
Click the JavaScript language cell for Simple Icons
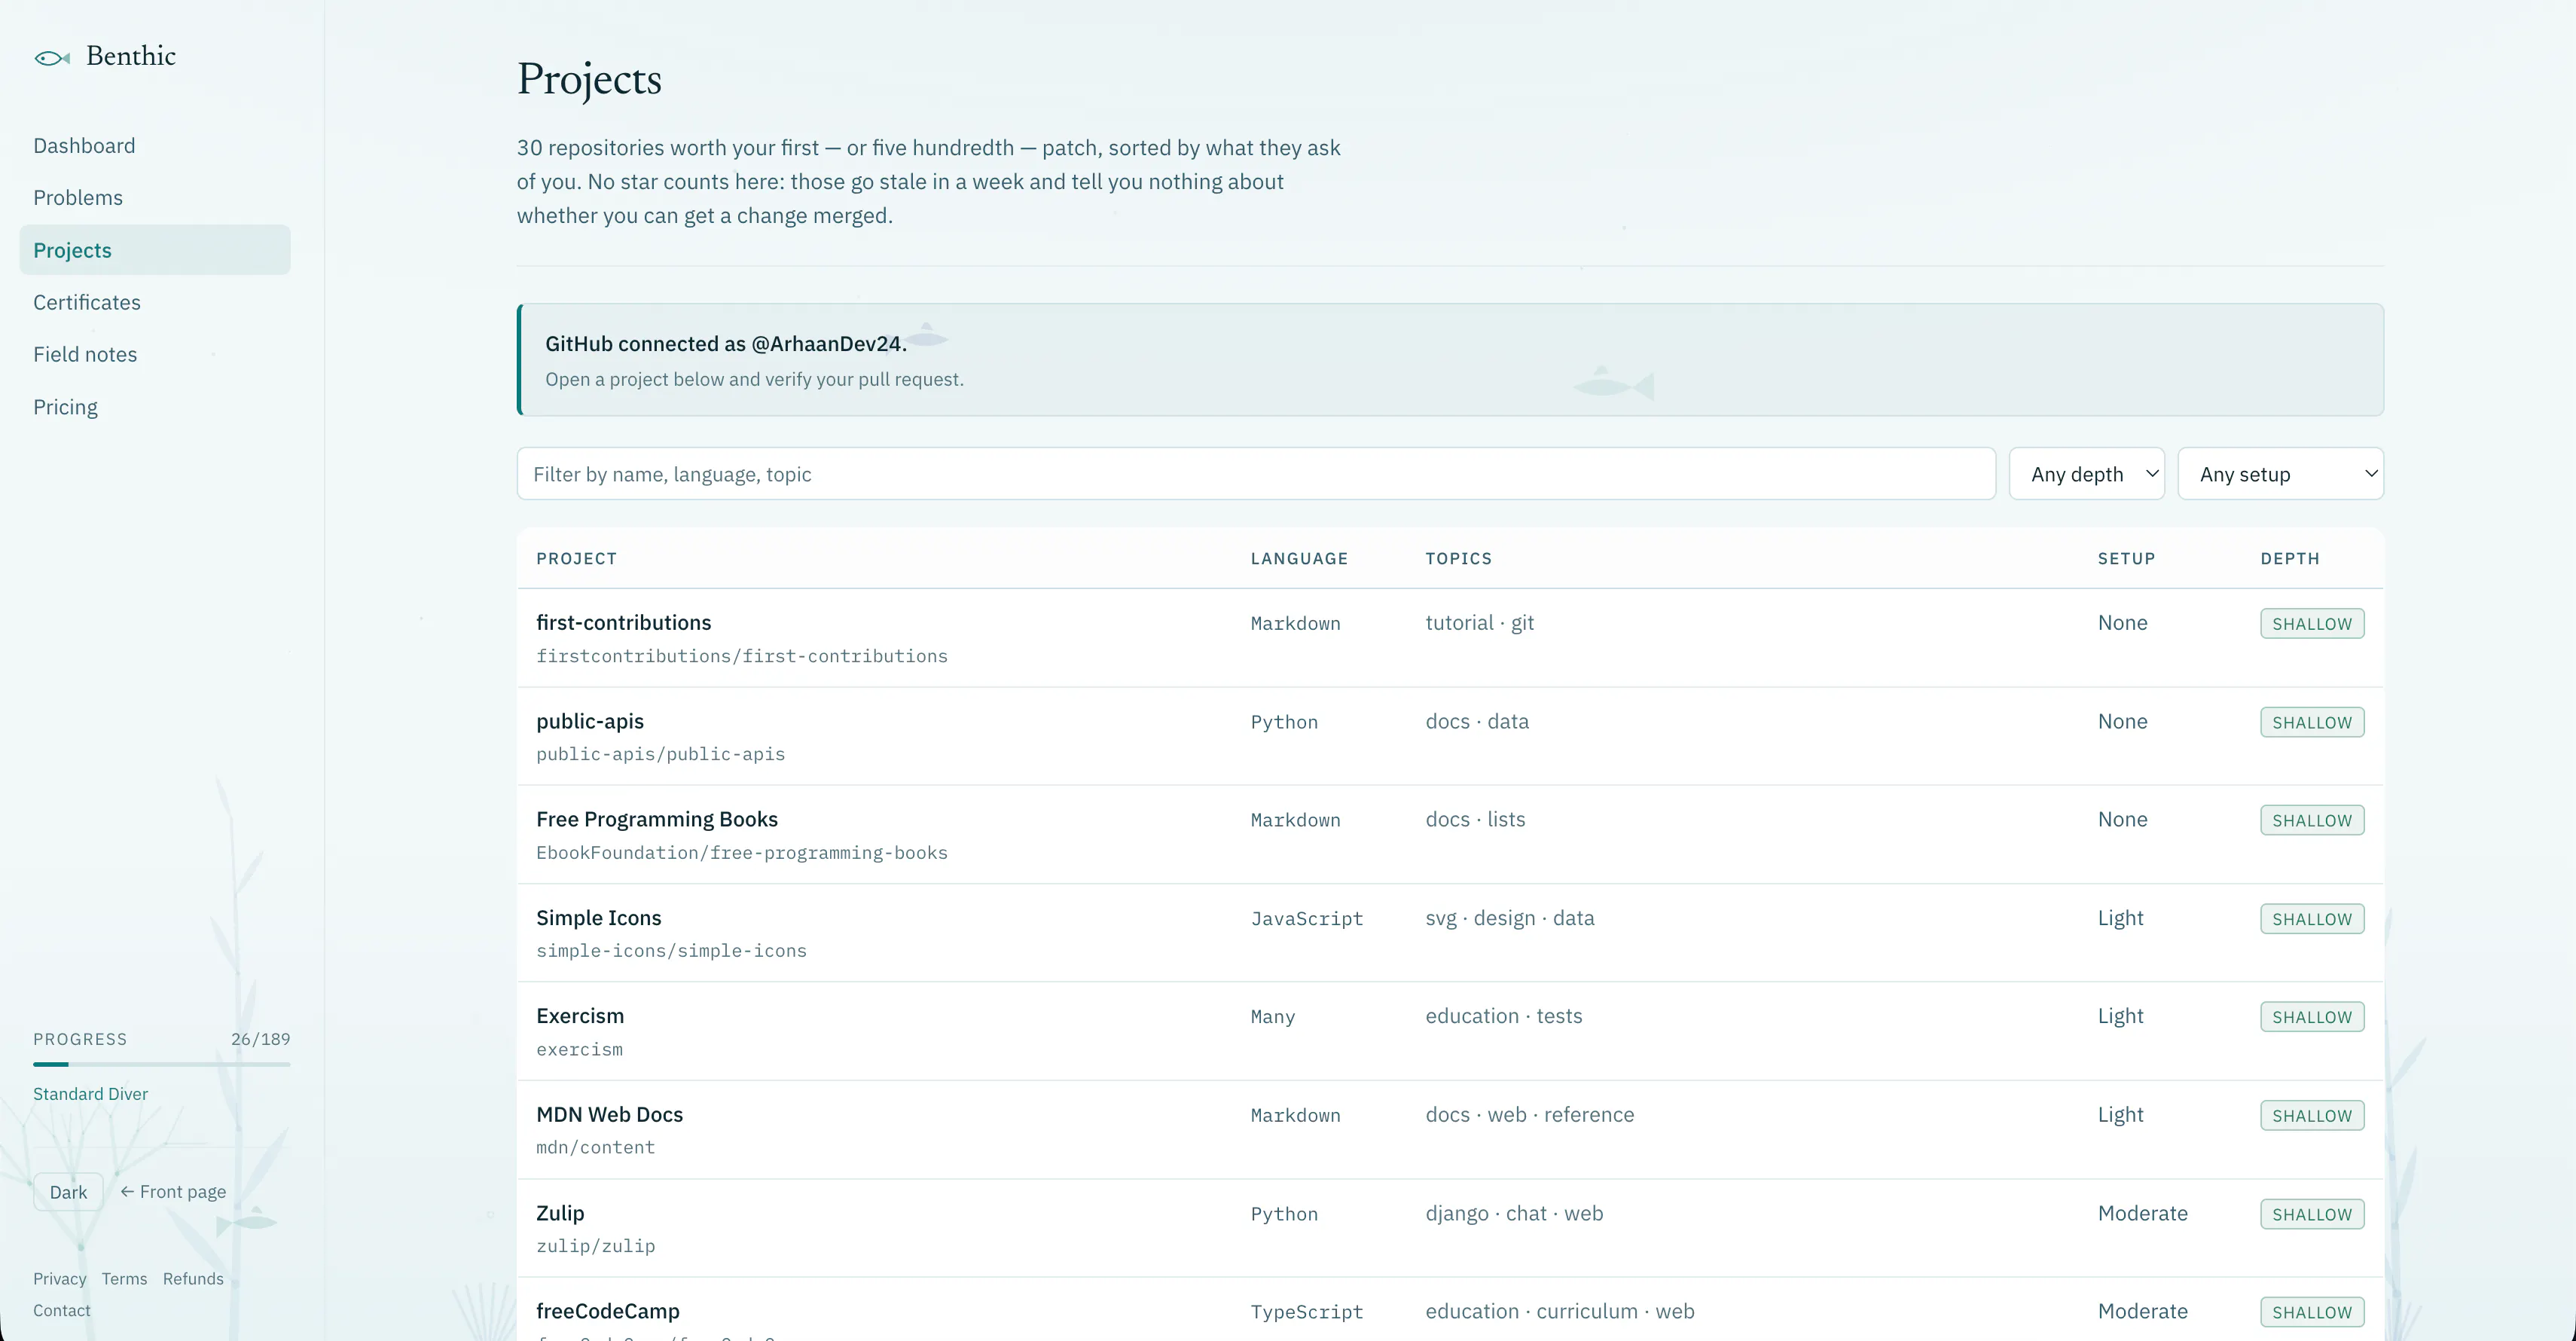[1307, 919]
